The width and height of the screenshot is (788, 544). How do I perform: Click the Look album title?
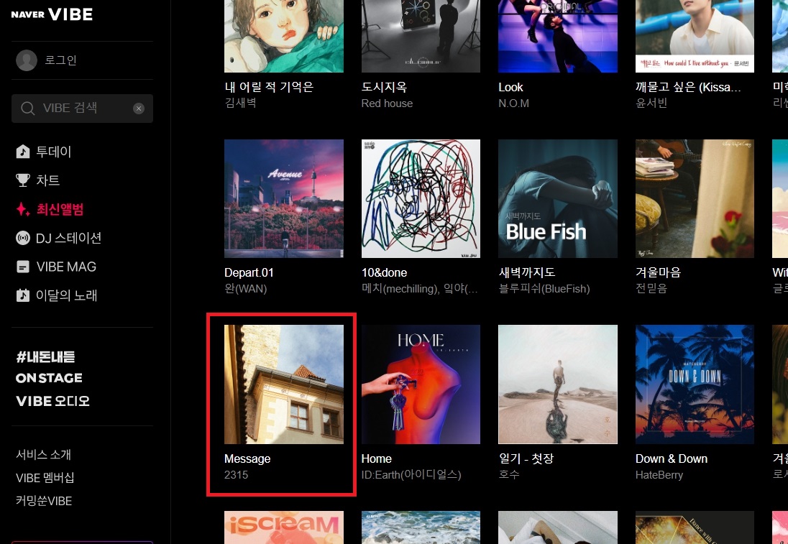(x=510, y=88)
